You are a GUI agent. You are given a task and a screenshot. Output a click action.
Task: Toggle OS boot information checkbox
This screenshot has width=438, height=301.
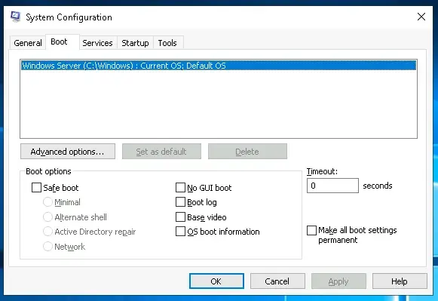(180, 232)
